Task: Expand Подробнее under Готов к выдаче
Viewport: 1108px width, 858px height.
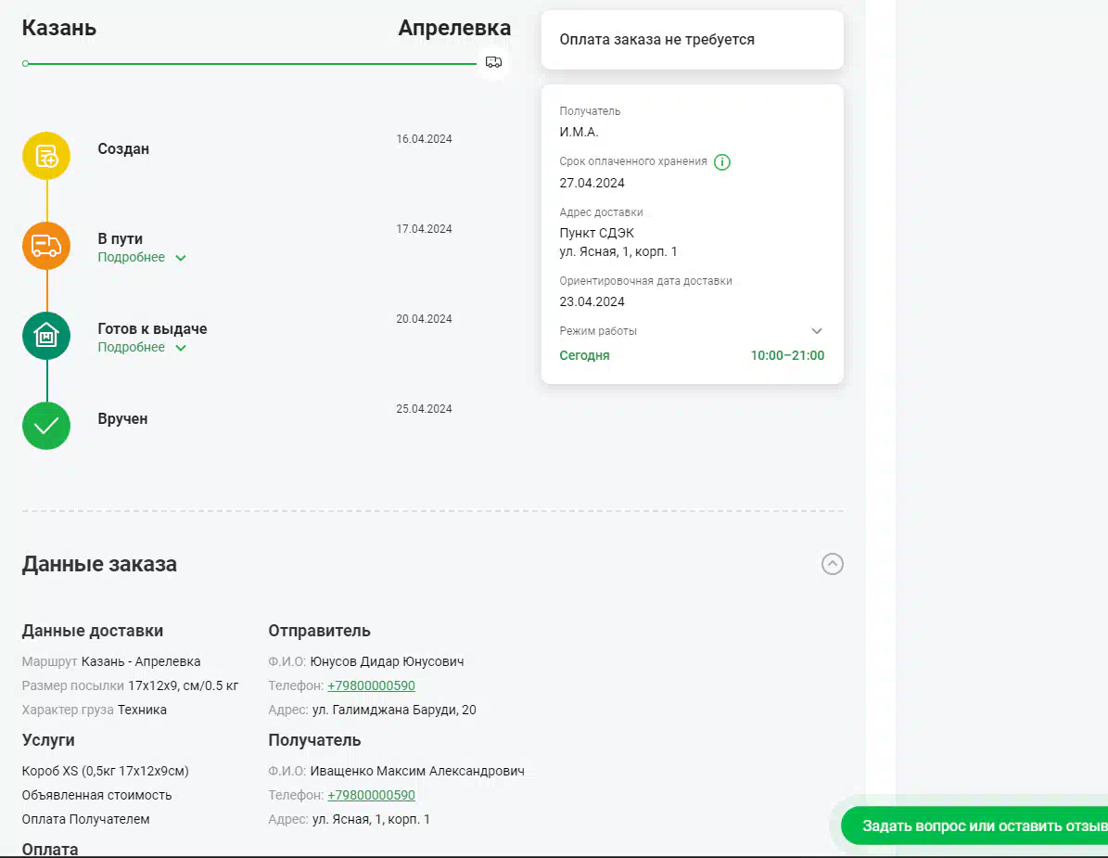Action: 142,348
